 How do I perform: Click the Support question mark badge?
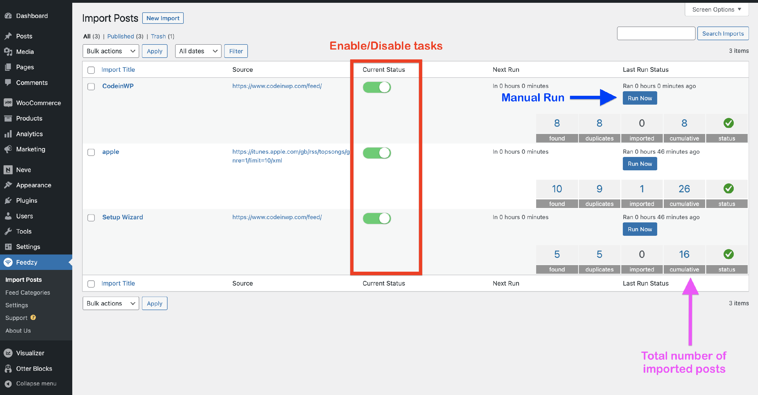coord(33,317)
